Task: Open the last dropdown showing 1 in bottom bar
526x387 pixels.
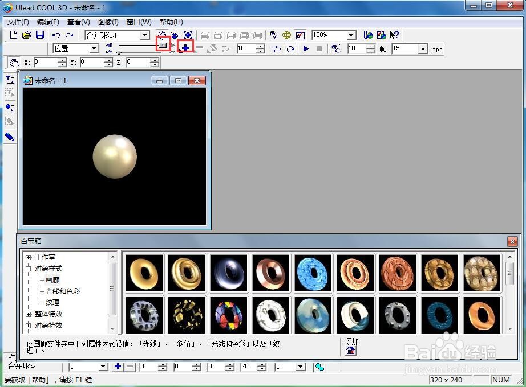Action: [301, 367]
